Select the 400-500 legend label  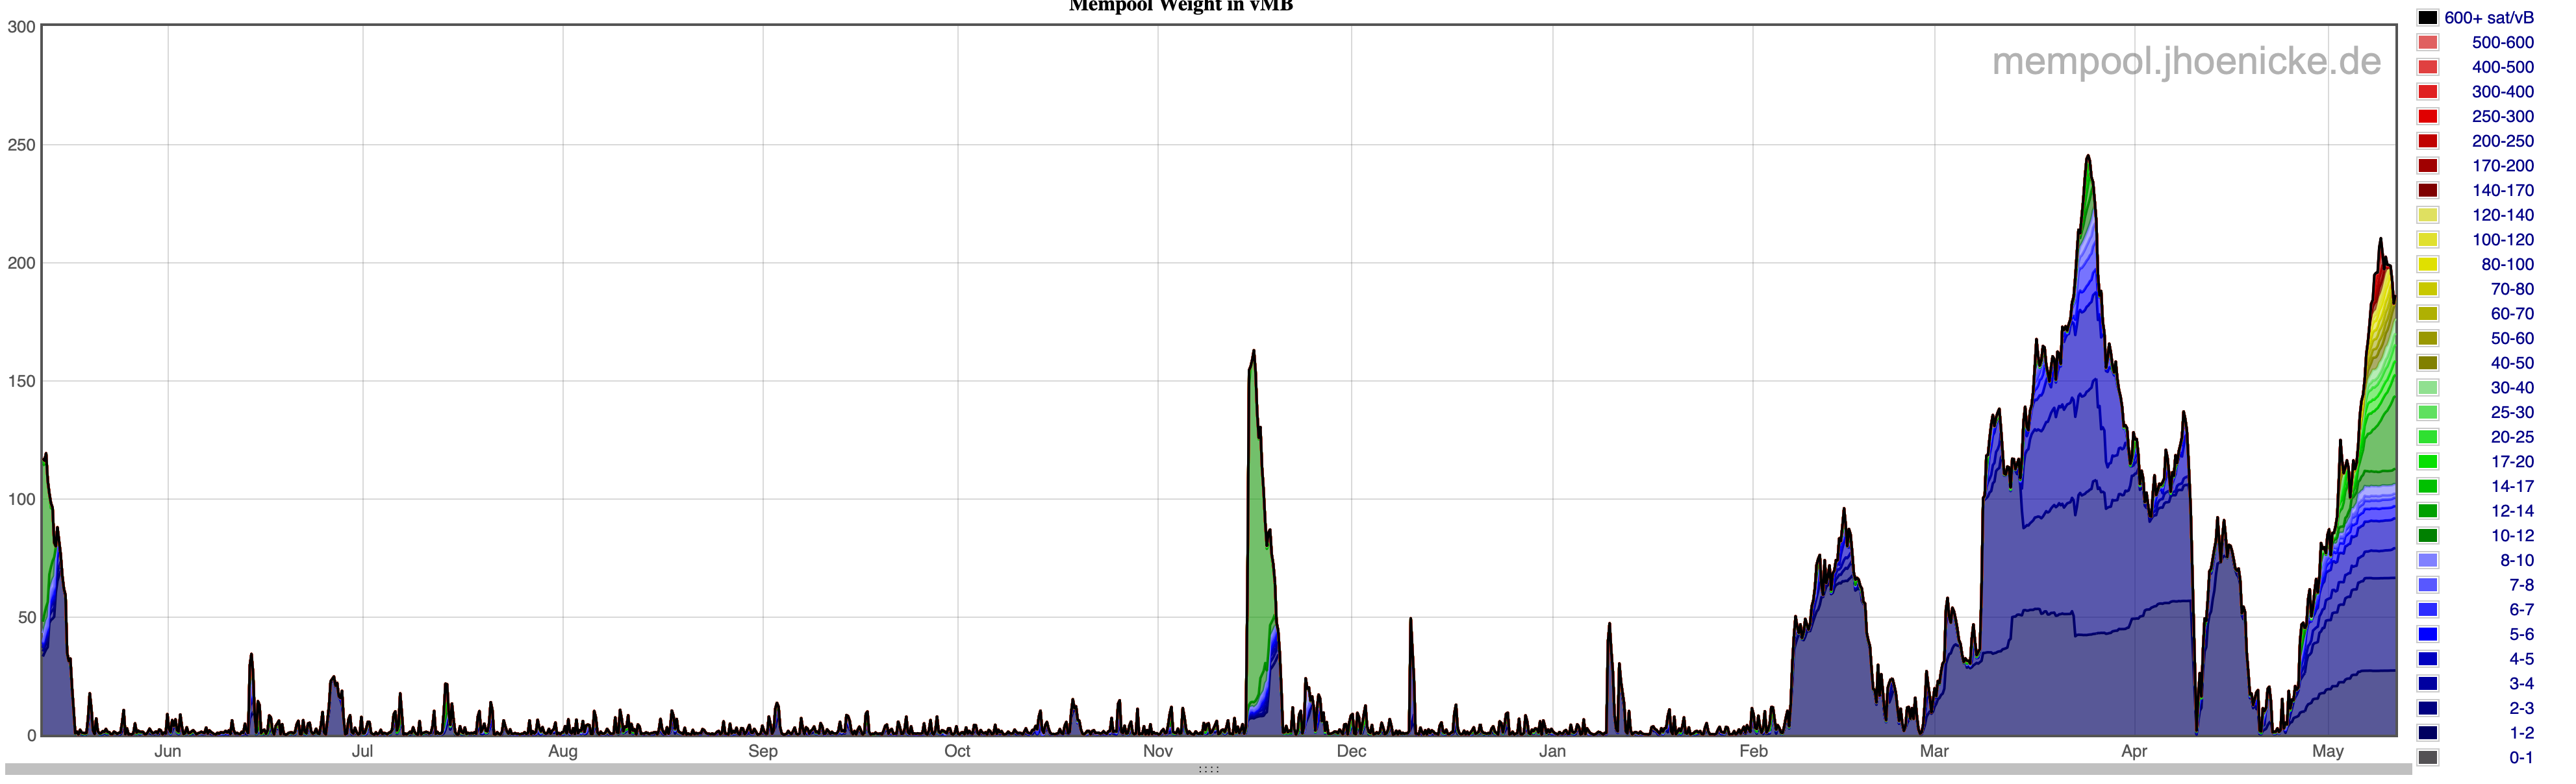tap(2502, 67)
